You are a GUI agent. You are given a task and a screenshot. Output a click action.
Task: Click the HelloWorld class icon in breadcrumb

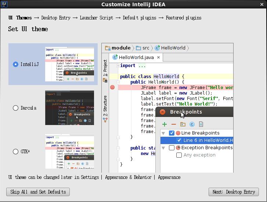tap(157, 48)
